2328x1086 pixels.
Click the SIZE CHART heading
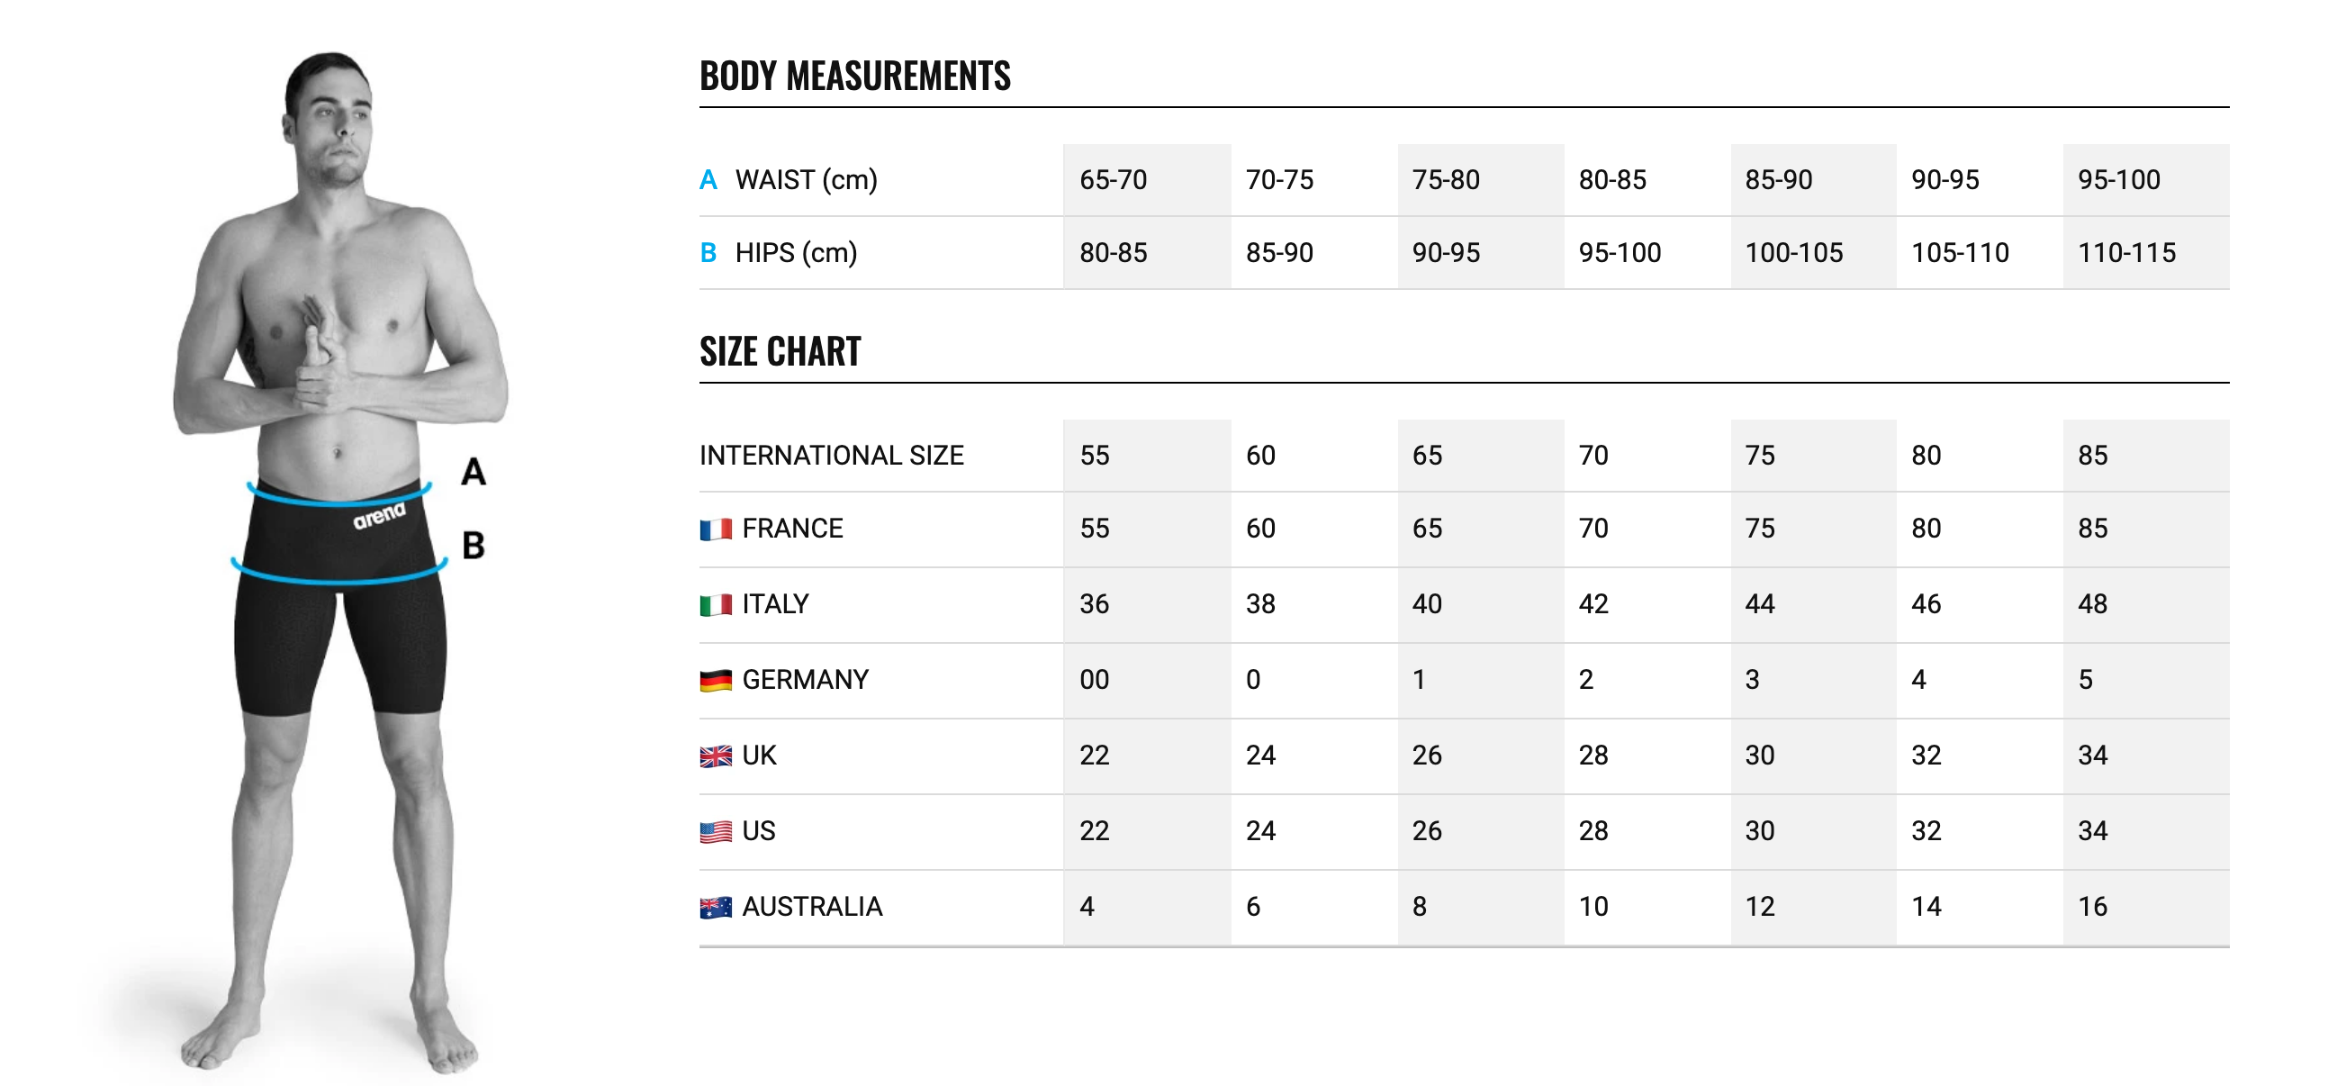tap(780, 352)
